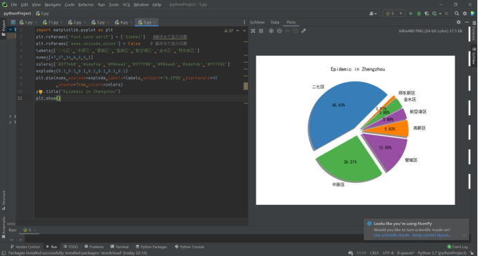
Task: Open the Problems tool window
Action: [94, 247]
